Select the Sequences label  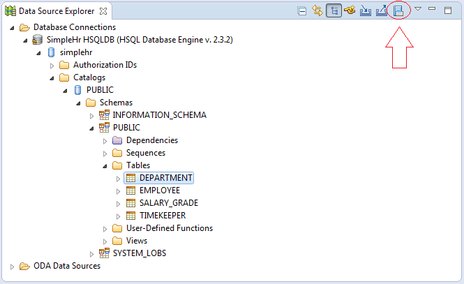coord(146,153)
